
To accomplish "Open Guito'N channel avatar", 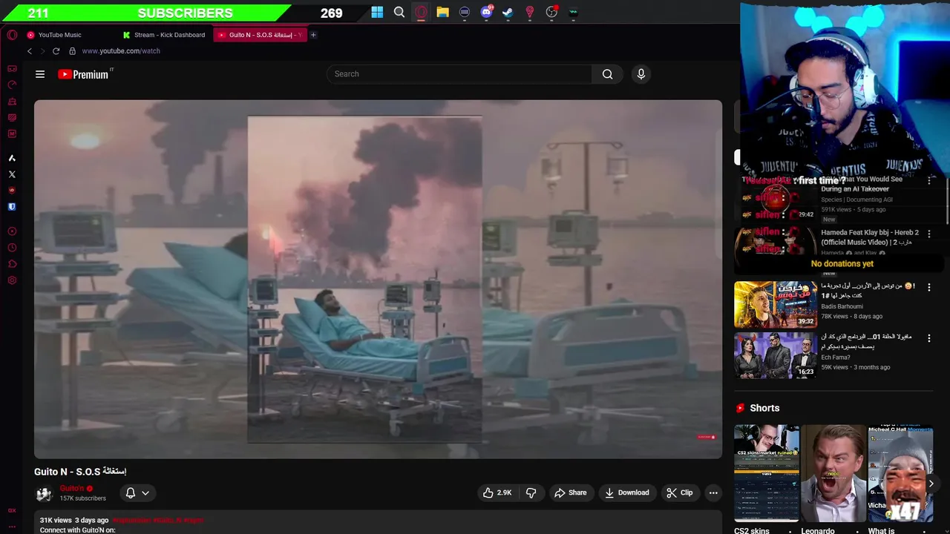I will click(x=44, y=493).
